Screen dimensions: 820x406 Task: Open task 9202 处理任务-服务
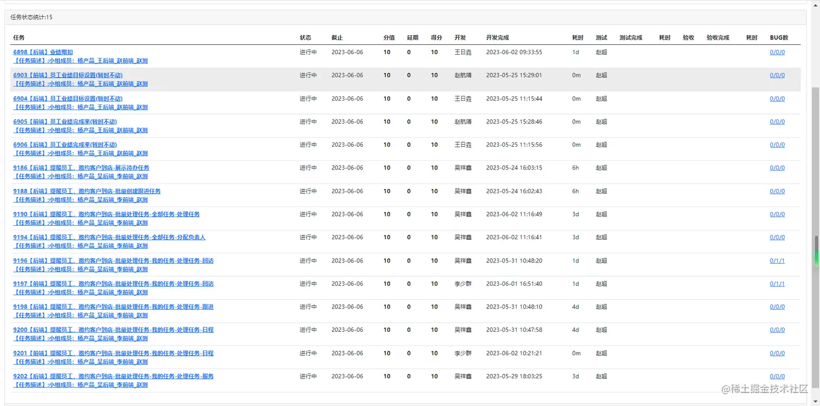113,376
